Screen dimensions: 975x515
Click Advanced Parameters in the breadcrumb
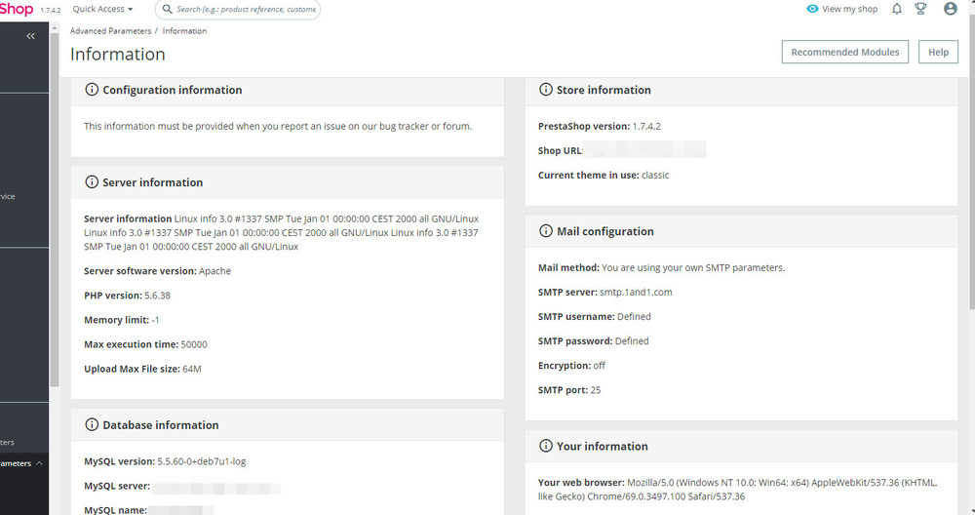(x=108, y=31)
